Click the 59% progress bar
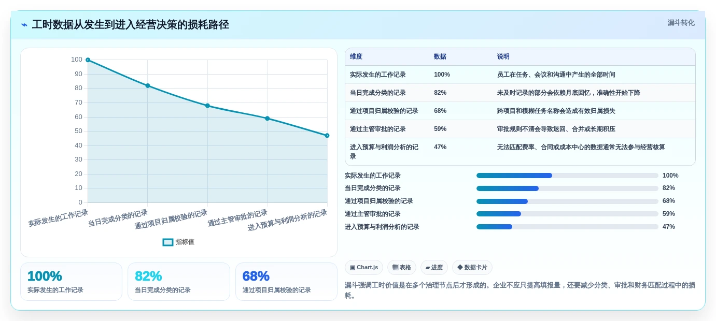The width and height of the screenshot is (716, 321). (567, 214)
